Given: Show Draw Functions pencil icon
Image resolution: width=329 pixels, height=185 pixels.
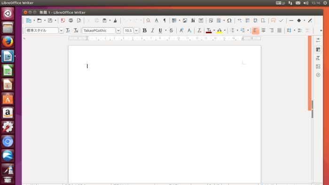Looking at the screenshot, I should pos(310,21).
